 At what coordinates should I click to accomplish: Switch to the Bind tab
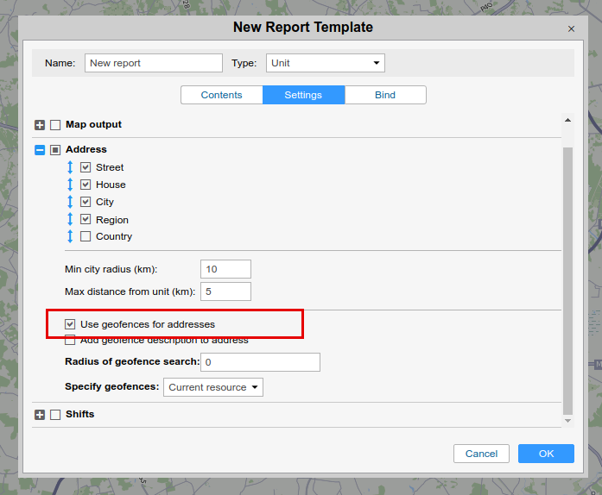point(385,95)
